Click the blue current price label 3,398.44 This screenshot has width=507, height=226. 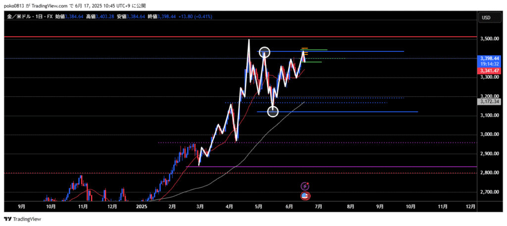[x=489, y=58]
